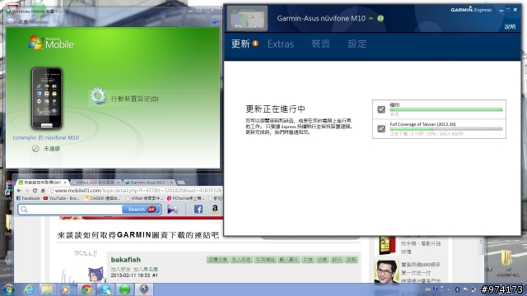Click the thread title about GARMIN map downloads
This screenshot has height=296, width=527.
138,235
